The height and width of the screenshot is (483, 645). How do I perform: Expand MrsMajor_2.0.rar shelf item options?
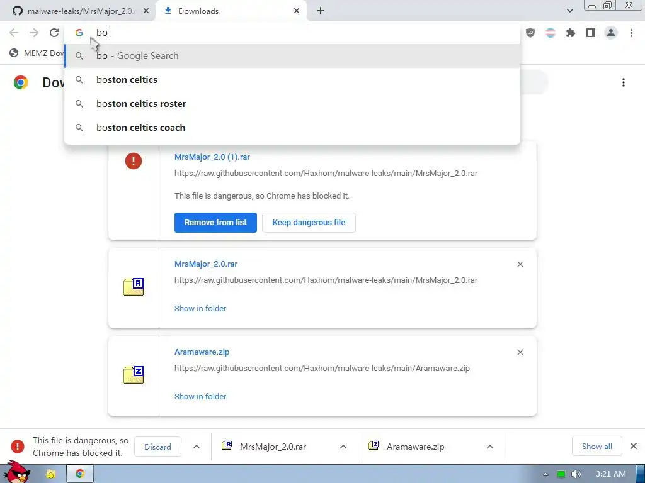pyautogui.click(x=343, y=447)
